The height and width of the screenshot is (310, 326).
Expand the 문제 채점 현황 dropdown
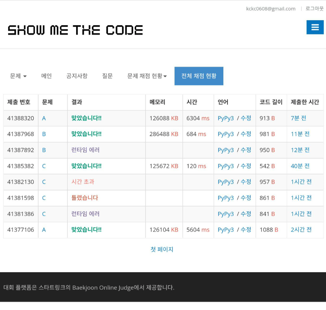pyautogui.click(x=147, y=76)
